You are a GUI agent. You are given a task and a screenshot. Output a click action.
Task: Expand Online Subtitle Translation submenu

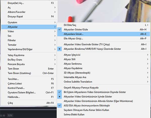pos(104,82)
